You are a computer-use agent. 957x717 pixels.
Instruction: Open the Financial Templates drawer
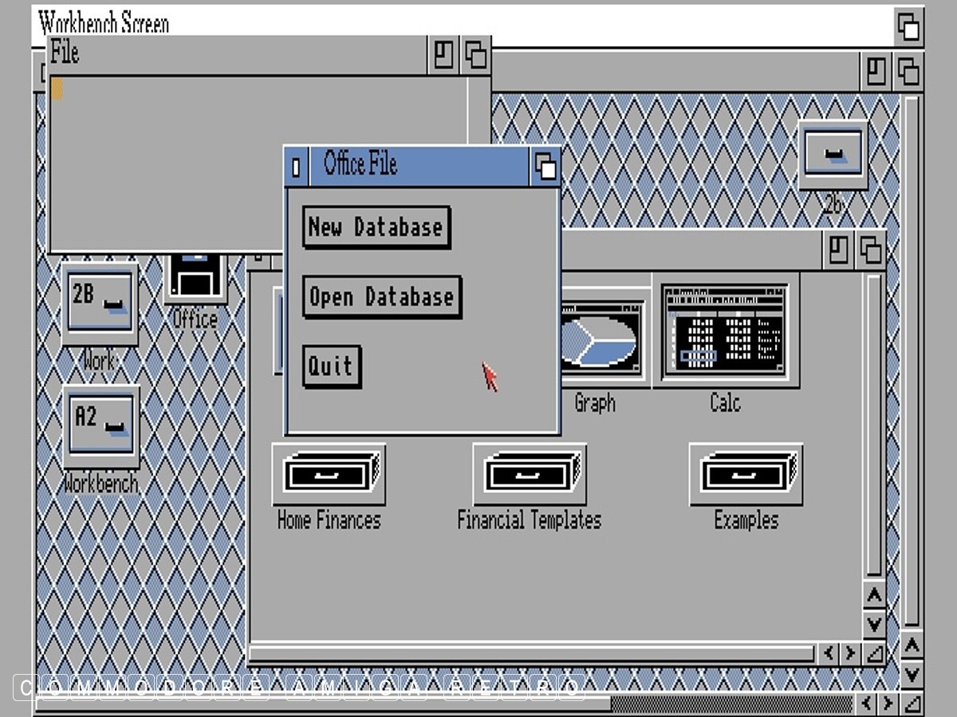(529, 475)
